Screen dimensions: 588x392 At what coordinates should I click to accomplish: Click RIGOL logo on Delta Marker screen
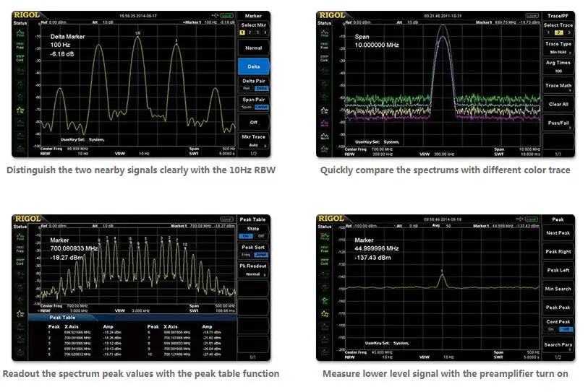(26, 15)
